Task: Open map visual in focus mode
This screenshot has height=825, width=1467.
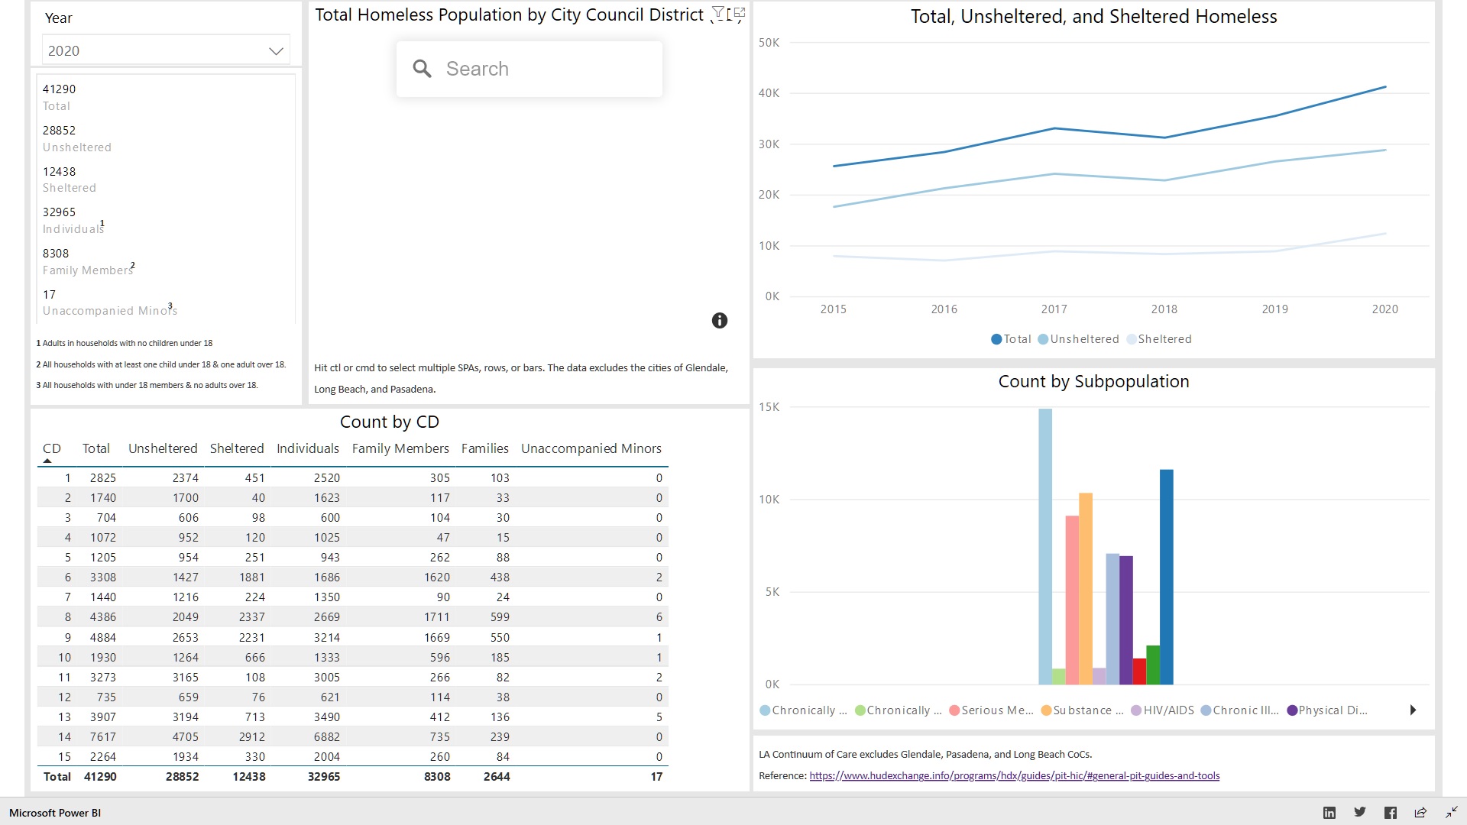Action: coord(740,12)
